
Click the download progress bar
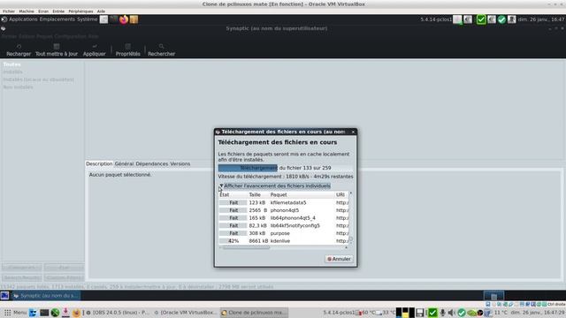[x=286, y=168]
